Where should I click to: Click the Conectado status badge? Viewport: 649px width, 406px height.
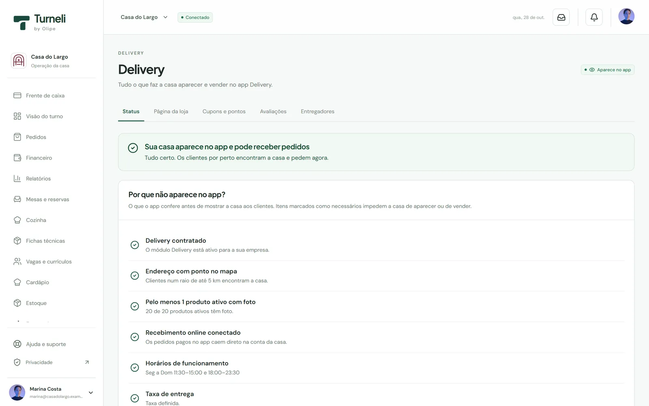[x=195, y=17]
